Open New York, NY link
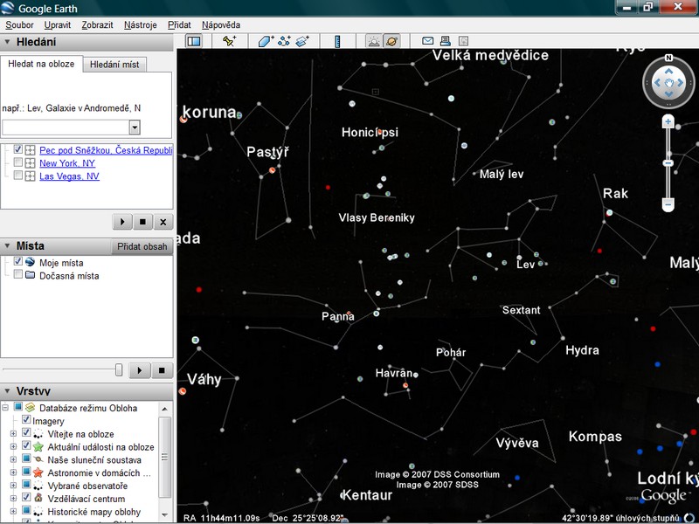This screenshot has width=699, height=524. pos(67,163)
